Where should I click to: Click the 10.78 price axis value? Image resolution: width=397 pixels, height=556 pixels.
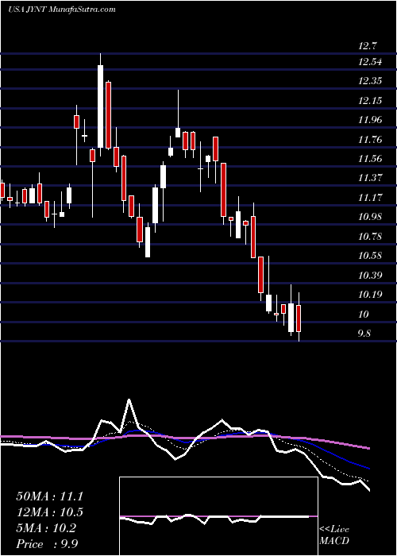pos(370,236)
